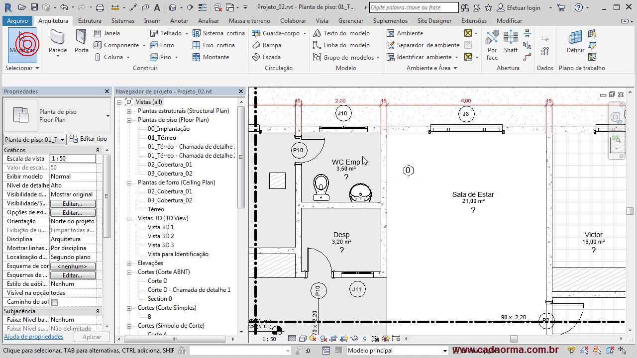Select the Por face opening tool

coord(492,45)
